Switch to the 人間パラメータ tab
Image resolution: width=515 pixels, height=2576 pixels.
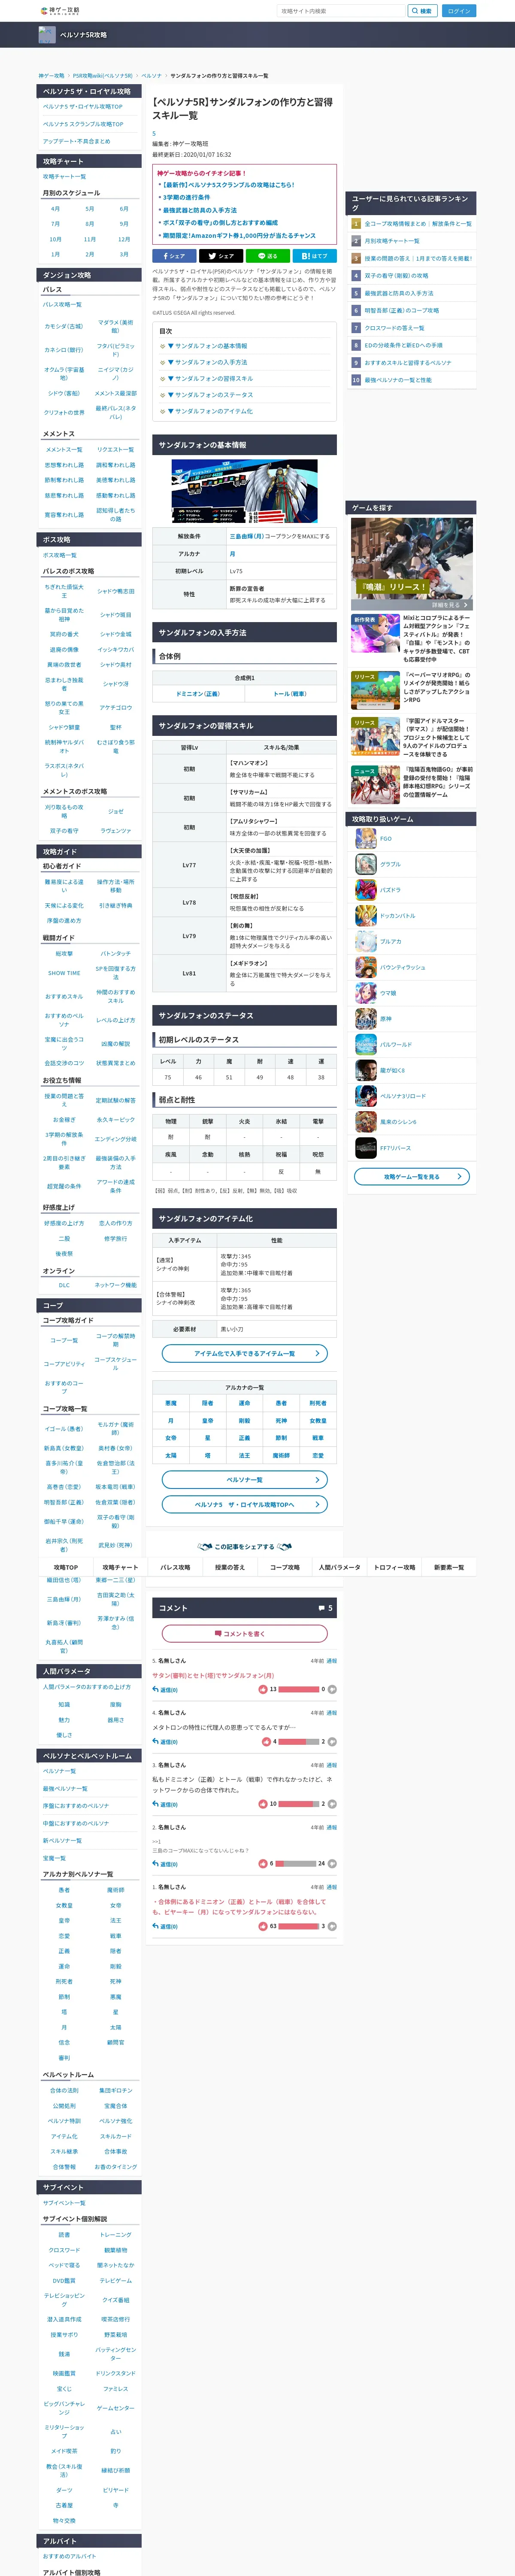(339, 1567)
